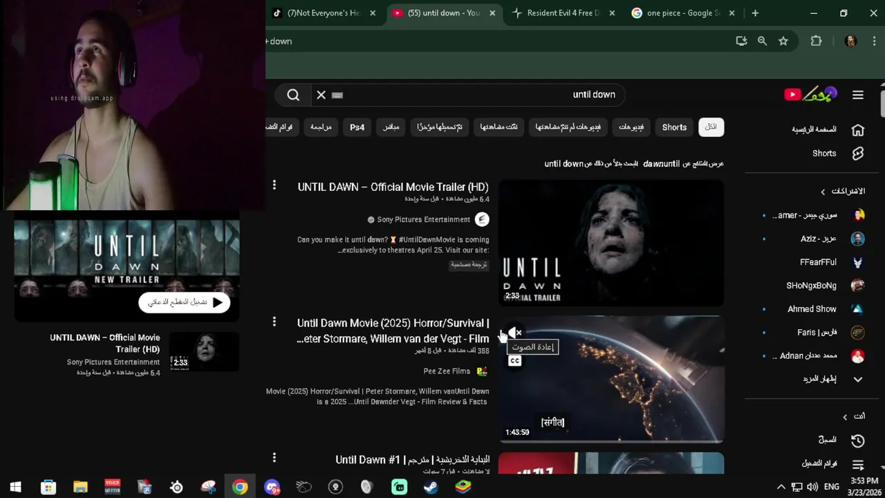Play the trailer button on Until Dawn banner
Viewport: 885px width, 498px height.
184,302
